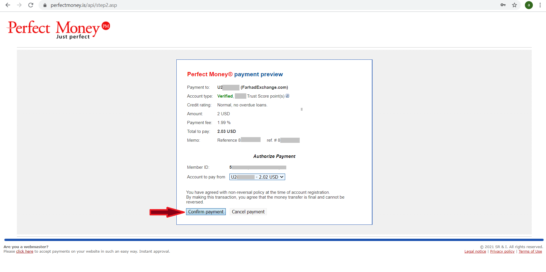Open the Terms of Use link
This screenshot has height=272, width=546.
(530, 252)
